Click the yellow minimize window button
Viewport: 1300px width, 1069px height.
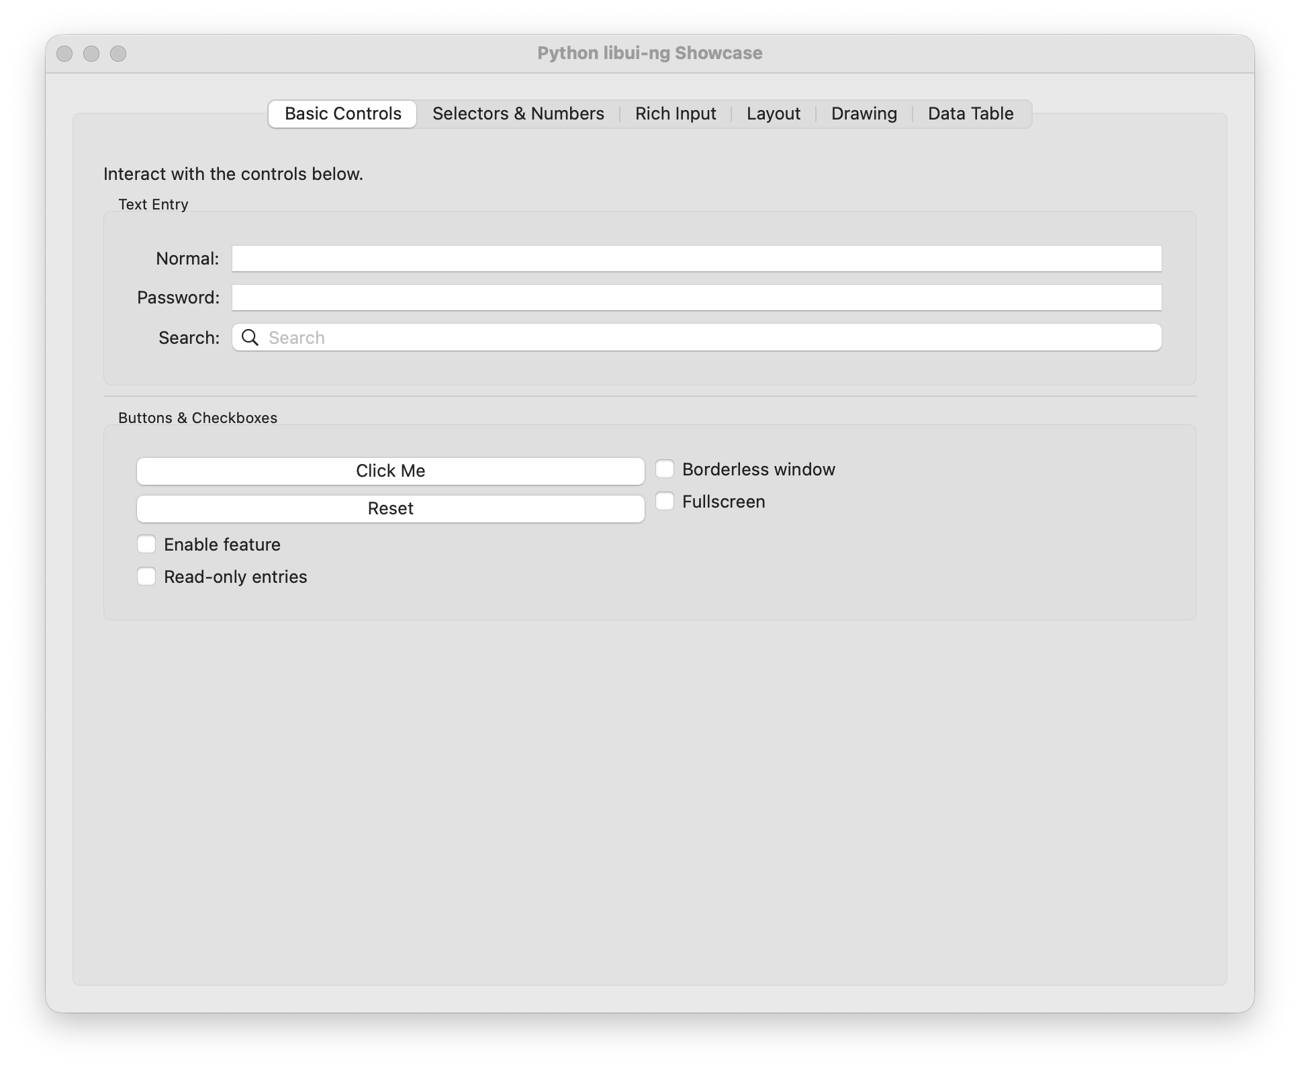click(91, 54)
